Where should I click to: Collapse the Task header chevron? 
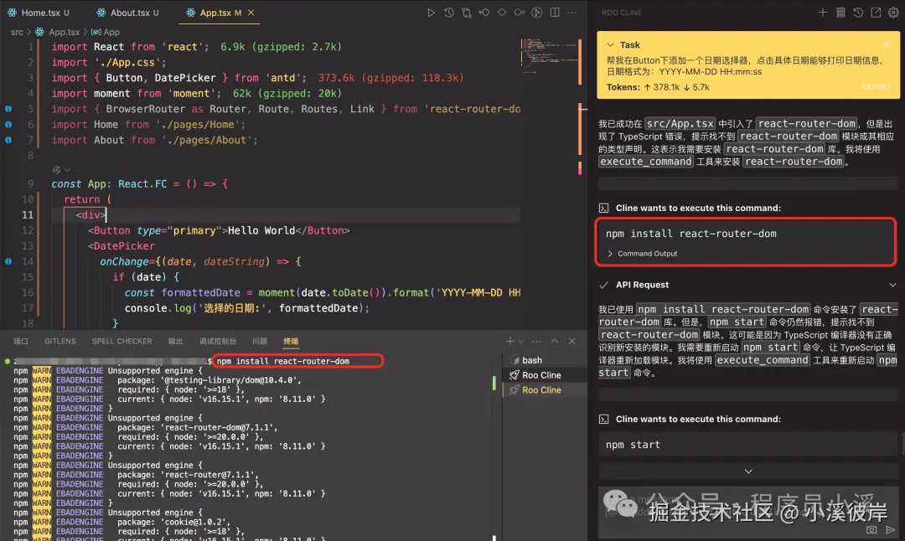(x=610, y=45)
